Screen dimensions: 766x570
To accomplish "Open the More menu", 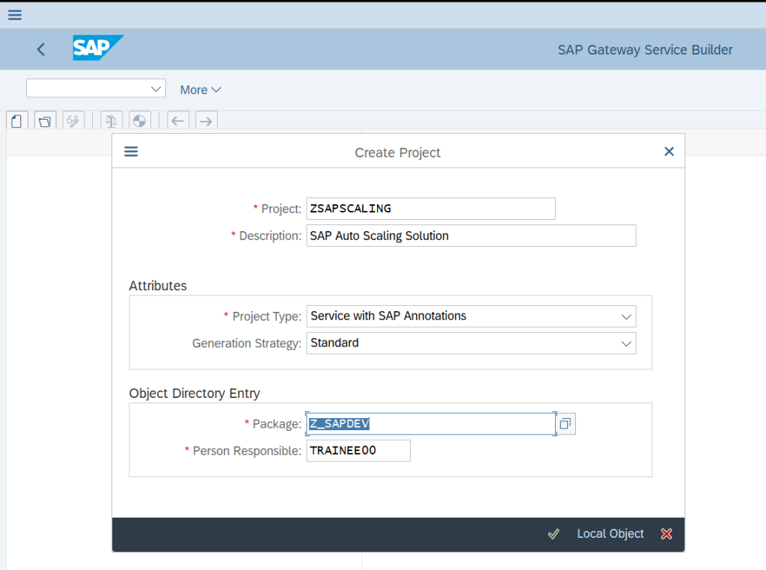I will pyautogui.click(x=200, y=90).
